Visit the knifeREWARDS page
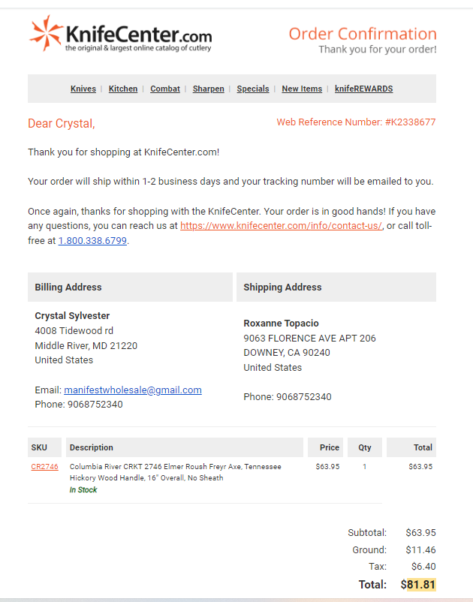The image size is (473, 602). pyautogui.click(x=364, y=89)
